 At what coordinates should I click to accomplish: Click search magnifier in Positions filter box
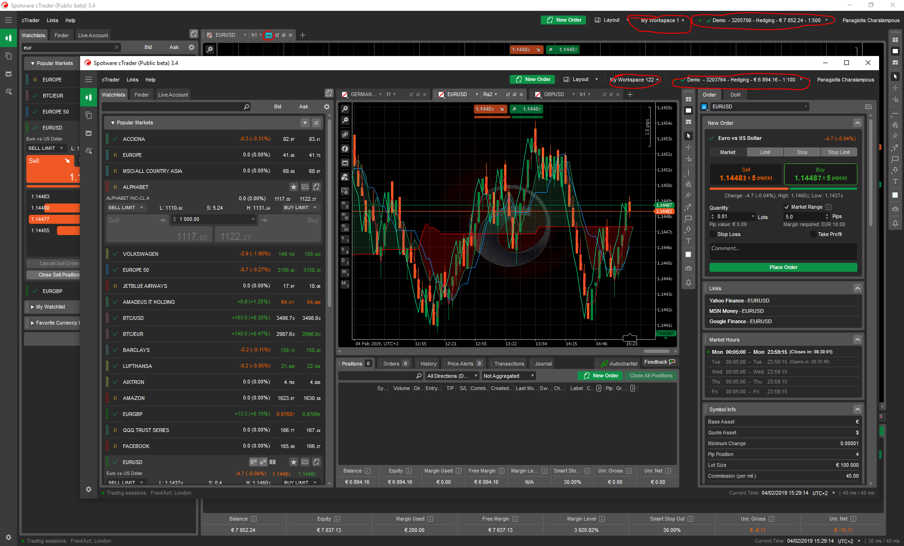[x=419, y=376]
